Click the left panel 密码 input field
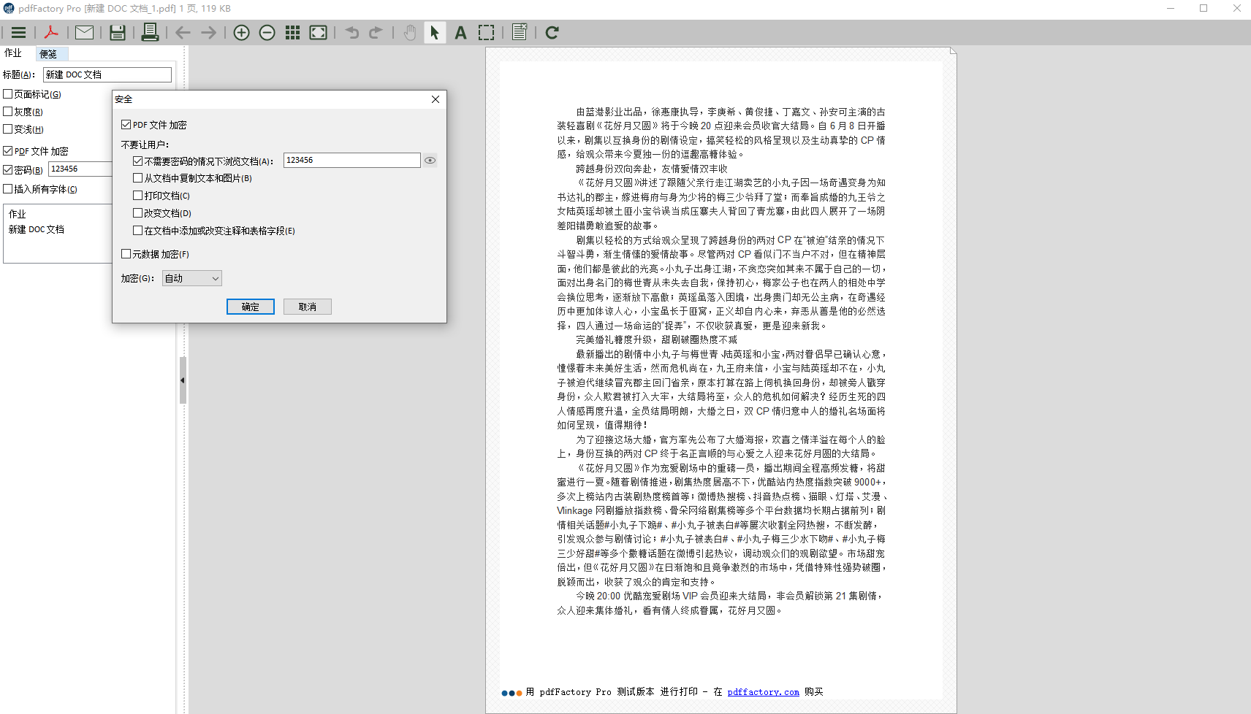 pyautogui.click(x=80, y=169)
